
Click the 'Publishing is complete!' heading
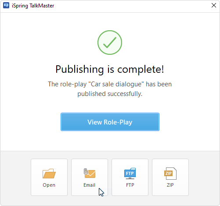110,69
